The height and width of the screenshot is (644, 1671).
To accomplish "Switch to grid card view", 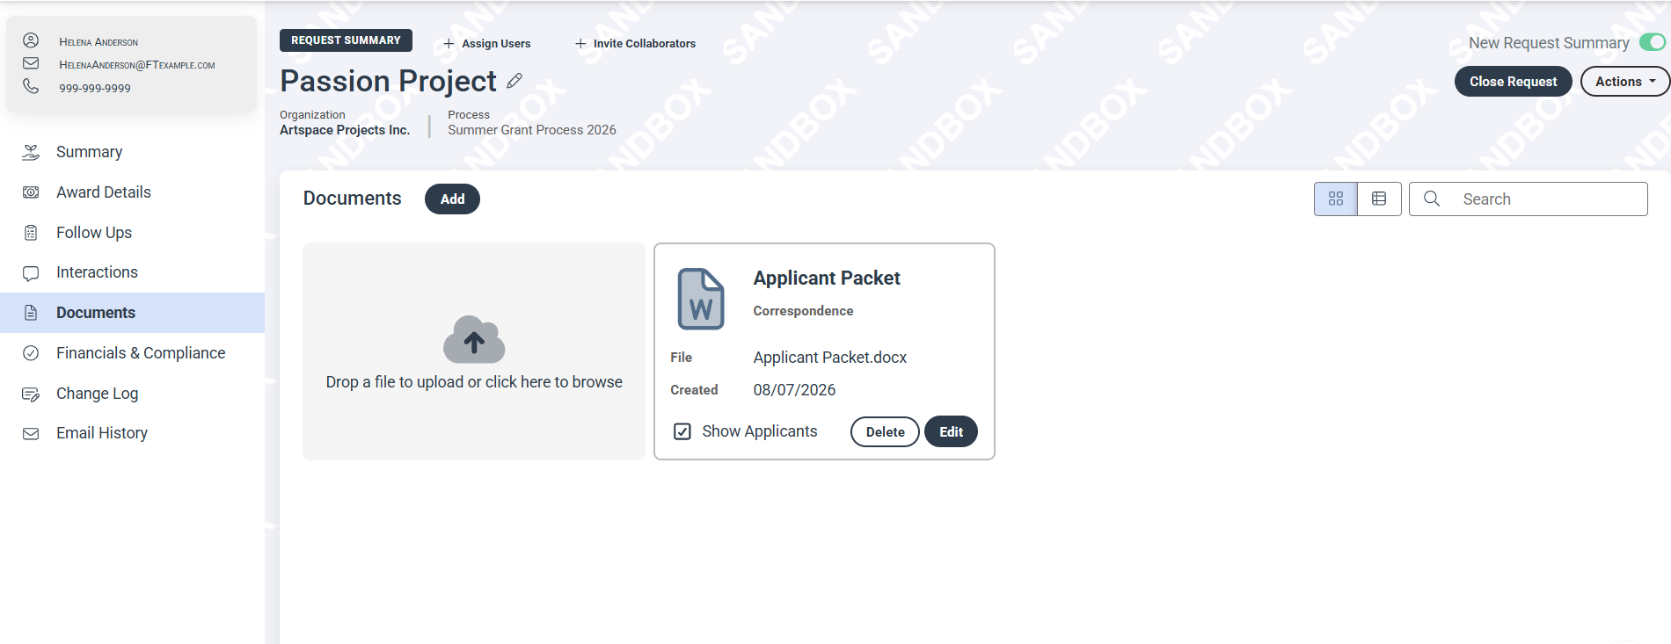I will [x=1336, y=199].
